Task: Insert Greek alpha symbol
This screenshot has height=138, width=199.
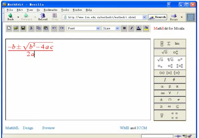Action: pyautogui.click(x=162, y=86)
